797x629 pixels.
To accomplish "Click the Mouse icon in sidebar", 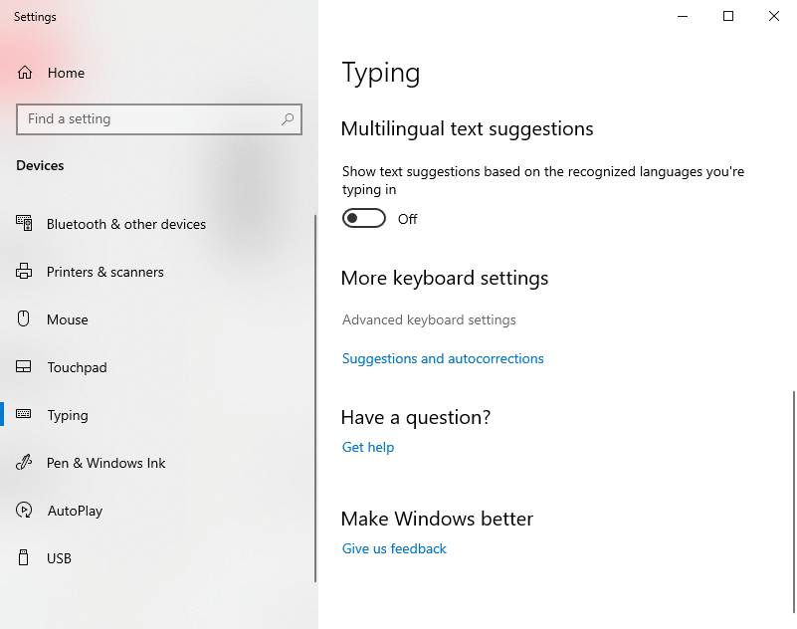I will pos(23,318).
